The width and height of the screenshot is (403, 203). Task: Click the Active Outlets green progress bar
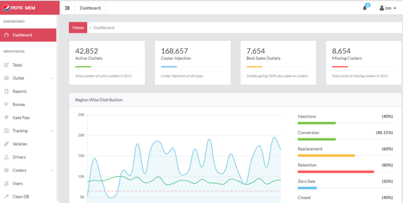pyautogui.click(x=83, y=67)
